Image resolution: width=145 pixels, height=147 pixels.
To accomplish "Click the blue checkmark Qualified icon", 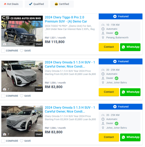I will point(30,4).
